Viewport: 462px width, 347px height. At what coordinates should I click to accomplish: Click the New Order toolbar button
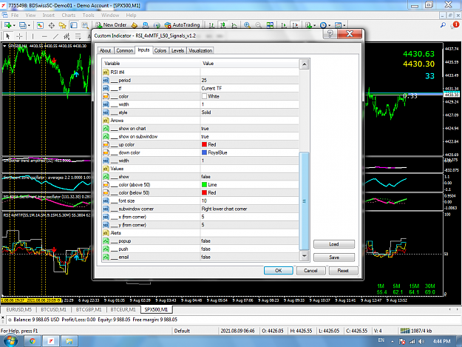point(112,25)
